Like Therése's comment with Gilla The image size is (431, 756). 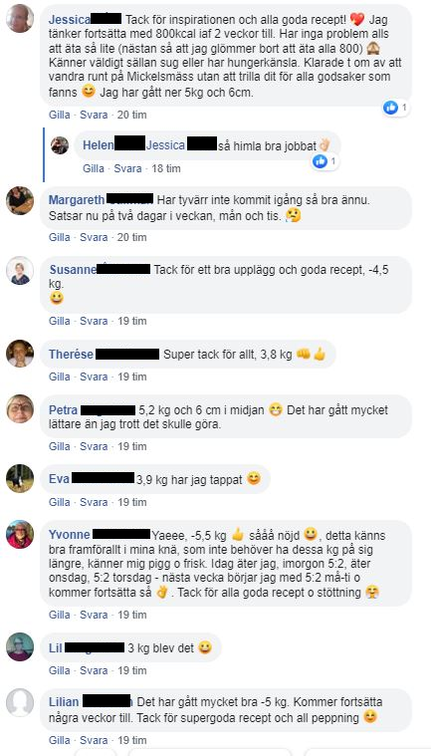[x=60, y=377]
